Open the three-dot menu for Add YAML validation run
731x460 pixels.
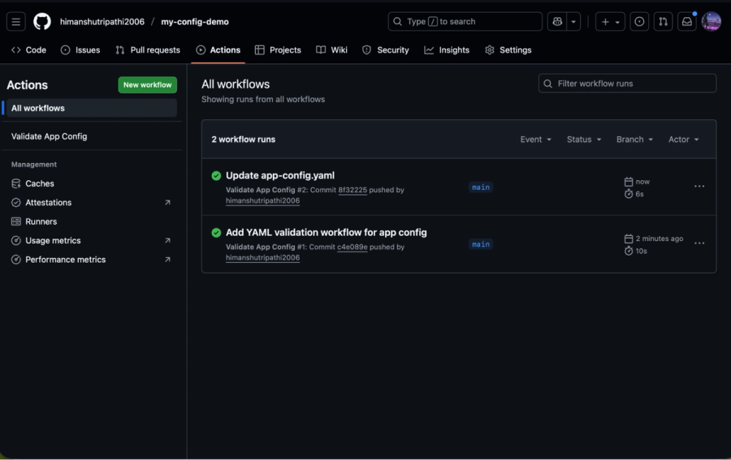pos(699,243)
